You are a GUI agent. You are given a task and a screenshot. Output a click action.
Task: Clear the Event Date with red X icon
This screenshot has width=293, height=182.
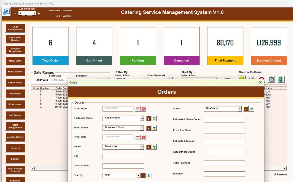click(143, 137)
